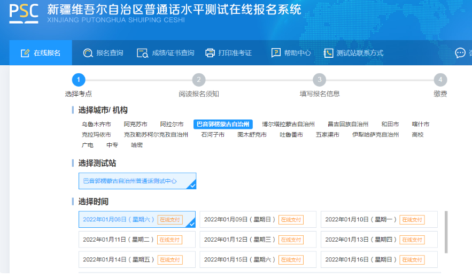
Task: Click the chat bubble icon at right
Action: 460,53
